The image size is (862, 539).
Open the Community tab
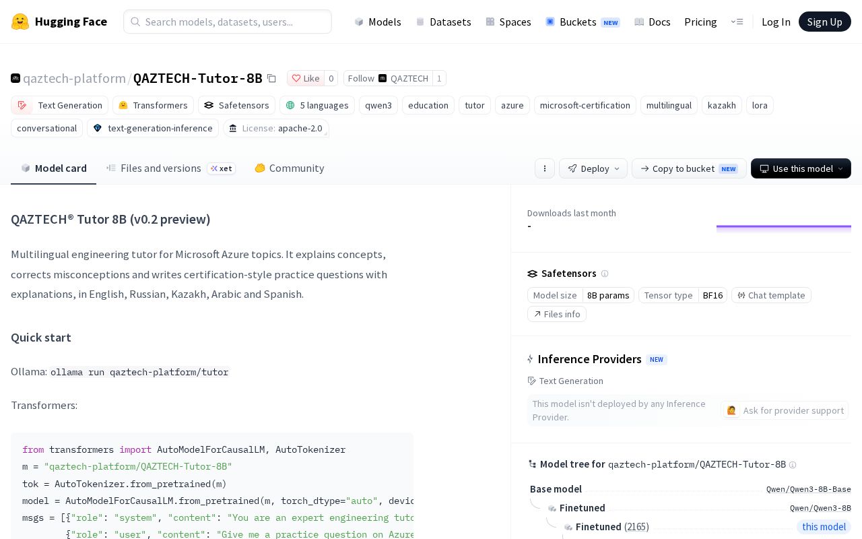[x=289, y=168]
